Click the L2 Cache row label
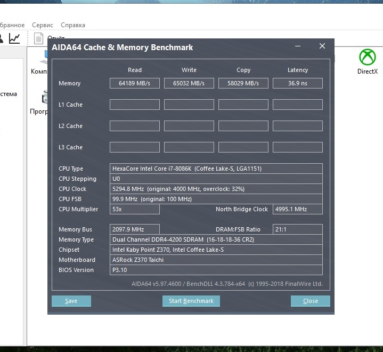Screen dimensions: 383x352 (x=70, y=126)
